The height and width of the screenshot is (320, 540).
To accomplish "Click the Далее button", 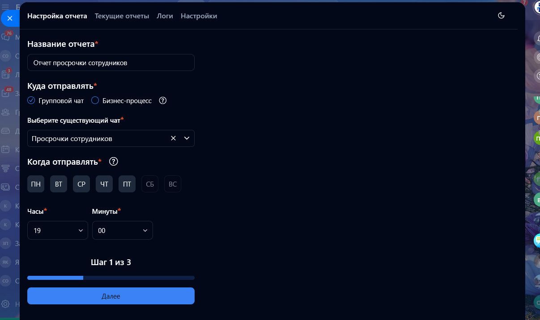I will pyautogui.click(x=111, y=296).
